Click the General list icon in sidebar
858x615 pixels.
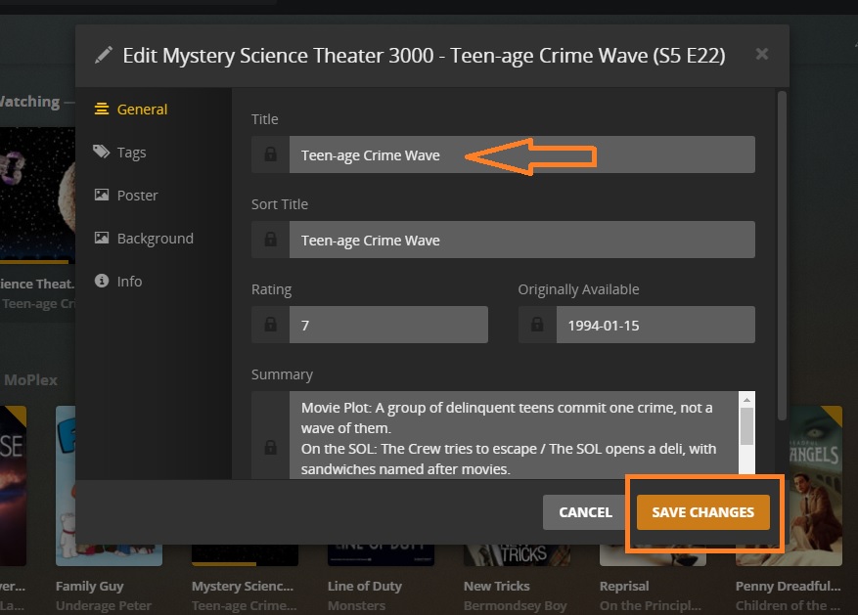[x=102, y=109]
